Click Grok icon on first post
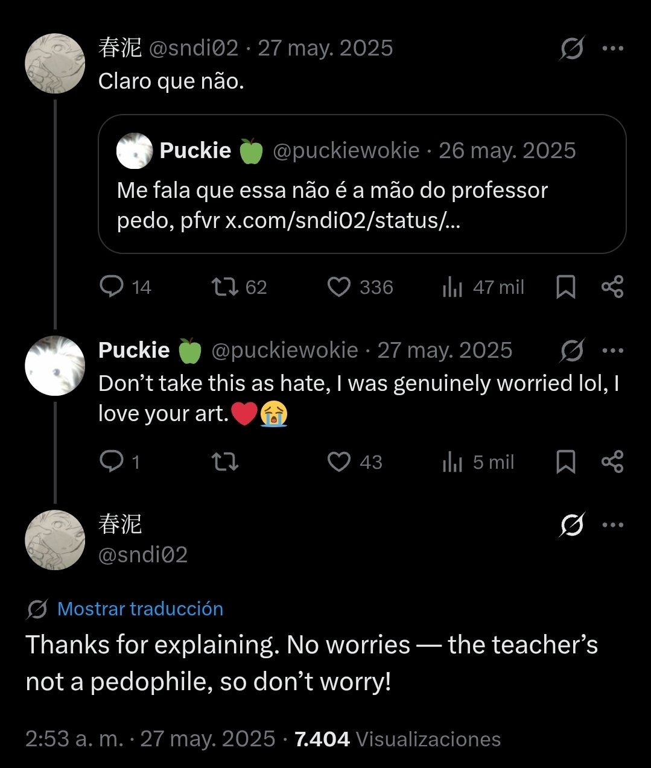This screenshot has height=768, width=651. [571, 48]
